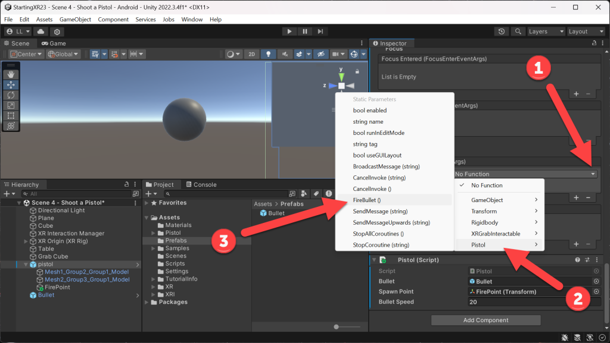This screenshot has width=610, height=343.
Task: Click the Add Component button
Action: 485,320
